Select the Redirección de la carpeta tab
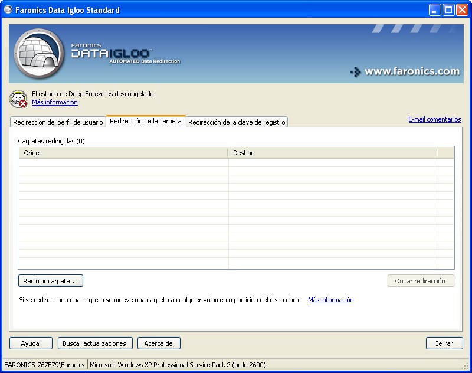The width and height of the screenshot is (472, 373). pyautogui.click(x=146, y=121)
